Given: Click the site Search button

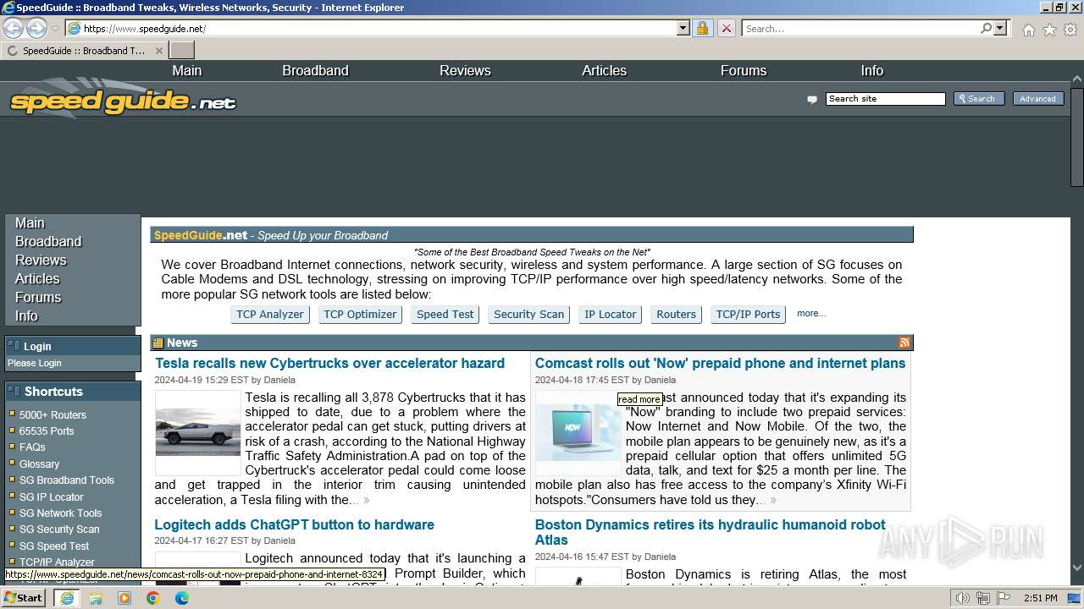Looking at the screenshot, I should click(x=979, y=99).
